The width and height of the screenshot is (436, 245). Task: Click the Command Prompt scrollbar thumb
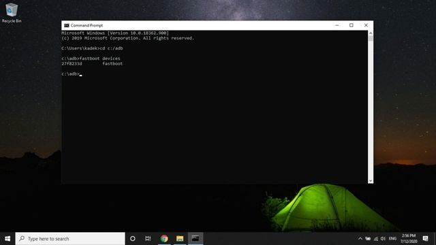371,38
